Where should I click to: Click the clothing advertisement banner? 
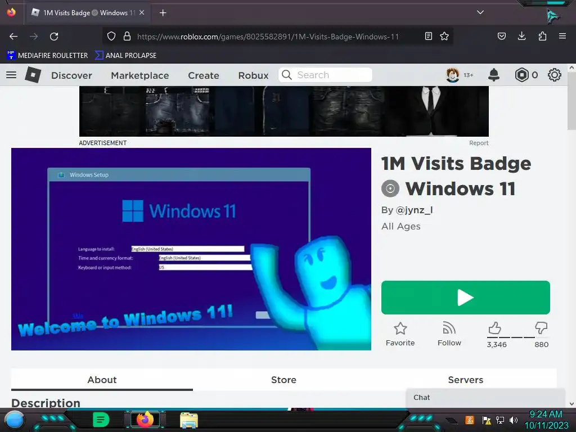coord(284,111)
